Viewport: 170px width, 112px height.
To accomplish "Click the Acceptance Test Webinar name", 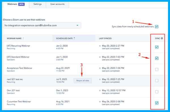I will coord(19,68).
